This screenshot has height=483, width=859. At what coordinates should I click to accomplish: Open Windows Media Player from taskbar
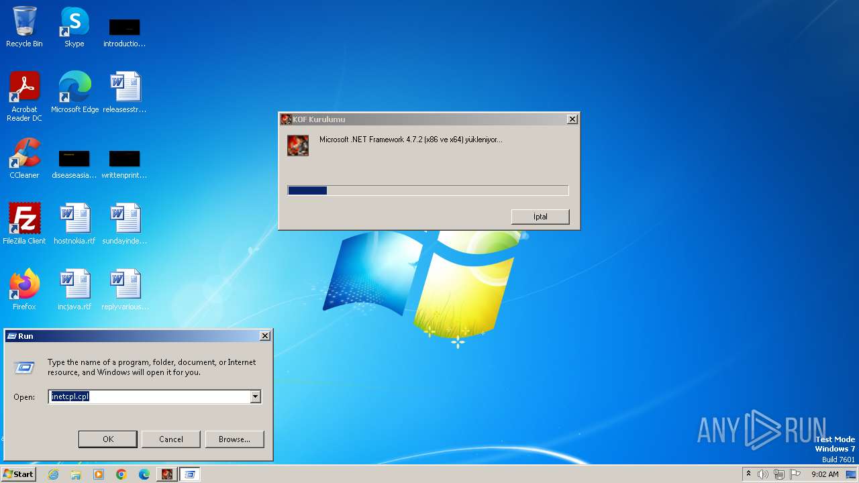tap(99, 474)
